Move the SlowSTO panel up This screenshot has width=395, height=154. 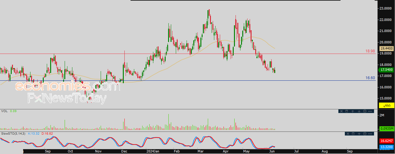click(359, 134)
